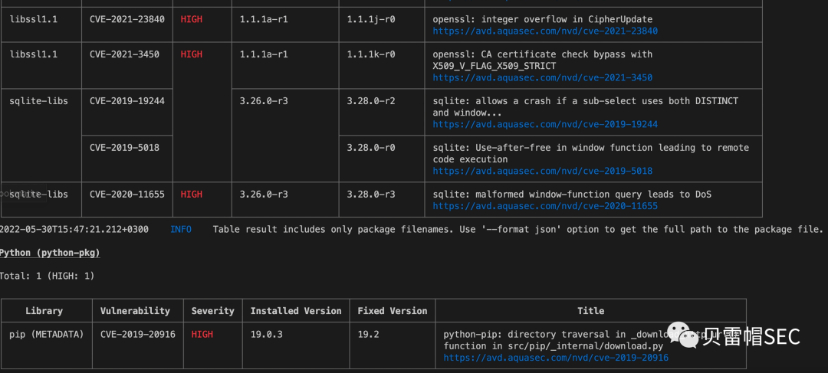The width and height of the screenshot is (828, 373).
Task: Select the Severity column header
Action: [212, 311]
